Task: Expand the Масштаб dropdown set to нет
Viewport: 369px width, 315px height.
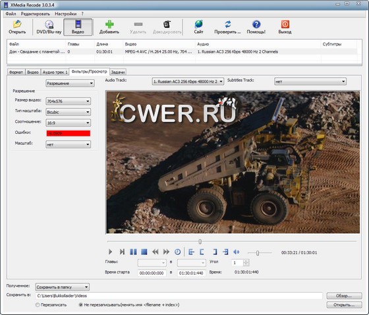Action: click(x=68, y=144)
